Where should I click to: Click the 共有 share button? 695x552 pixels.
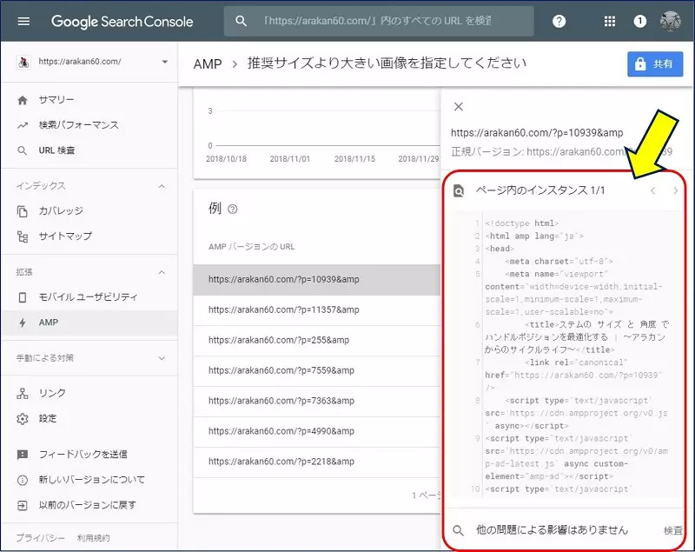[x=655, y=63]
